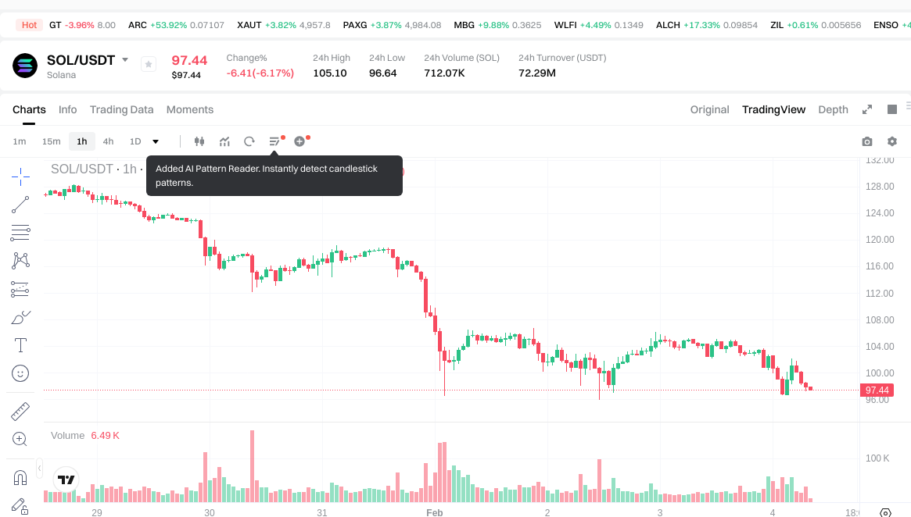
Task: Select the 4h timeframe button
Action: 108,141
